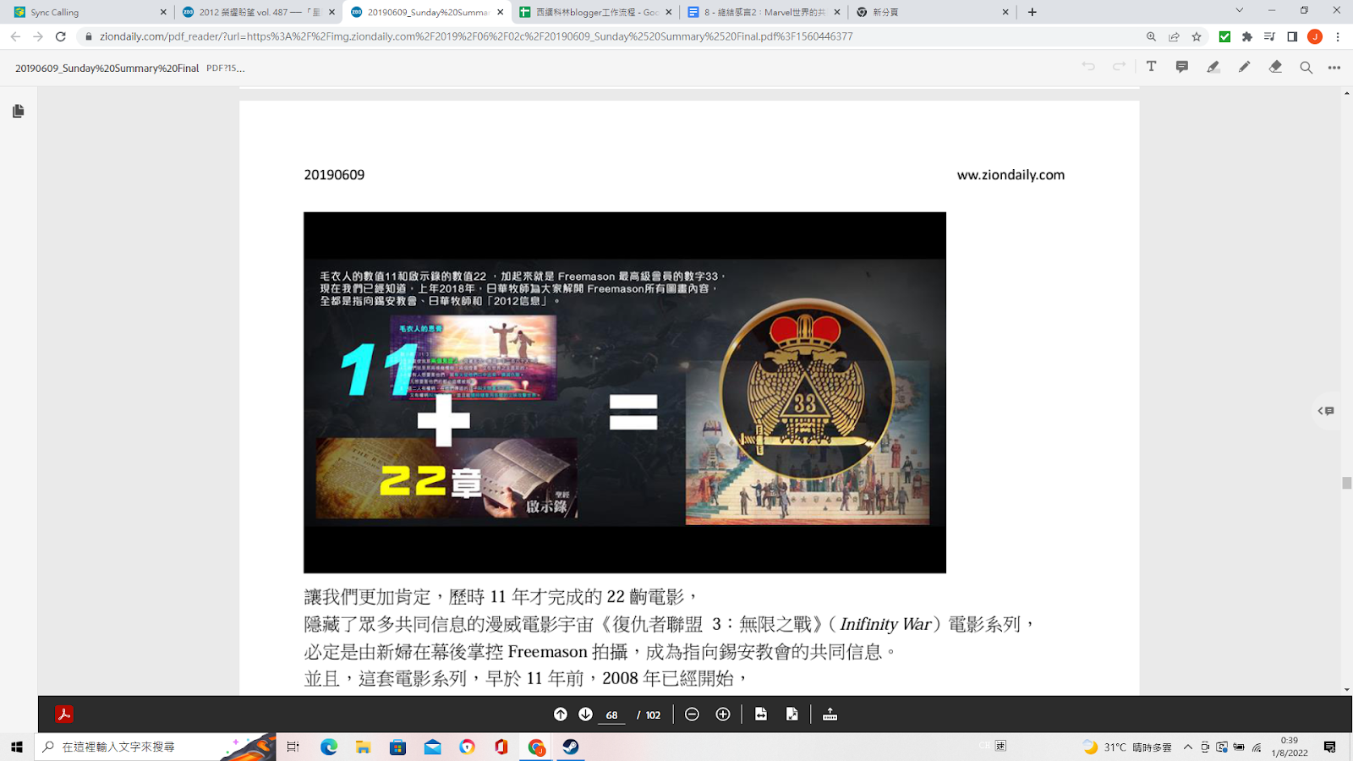Zoom in with the plus circle icon

click(x=723, y=714)
